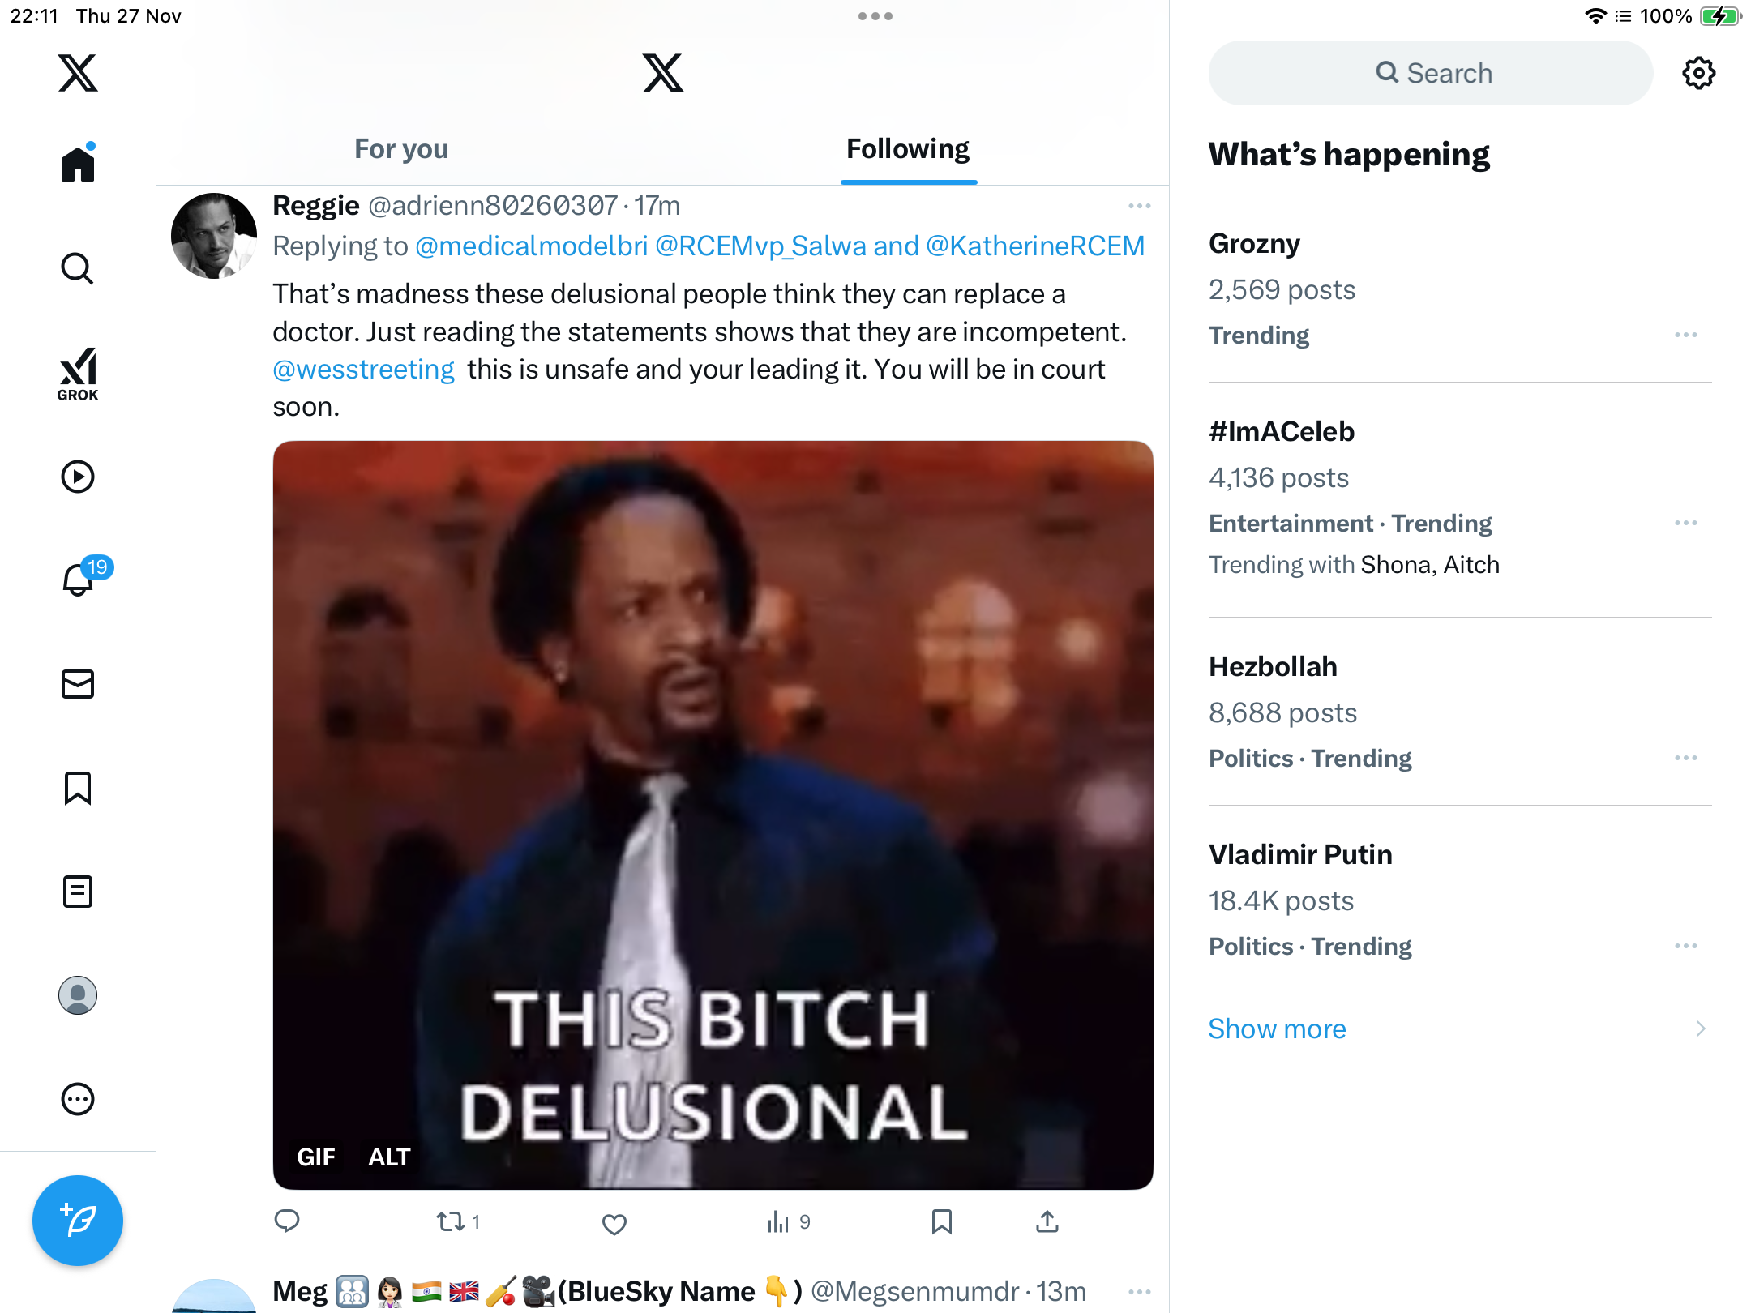Show more trending topics
This screenshot has height=1313, width=1751.
(x=1277, y=1029)
